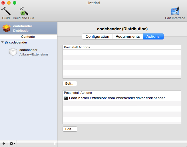This screenshot has width=187, height=147.
Task: Add item with the plus button
Action: pyautogui.click(x=4, y=144)
